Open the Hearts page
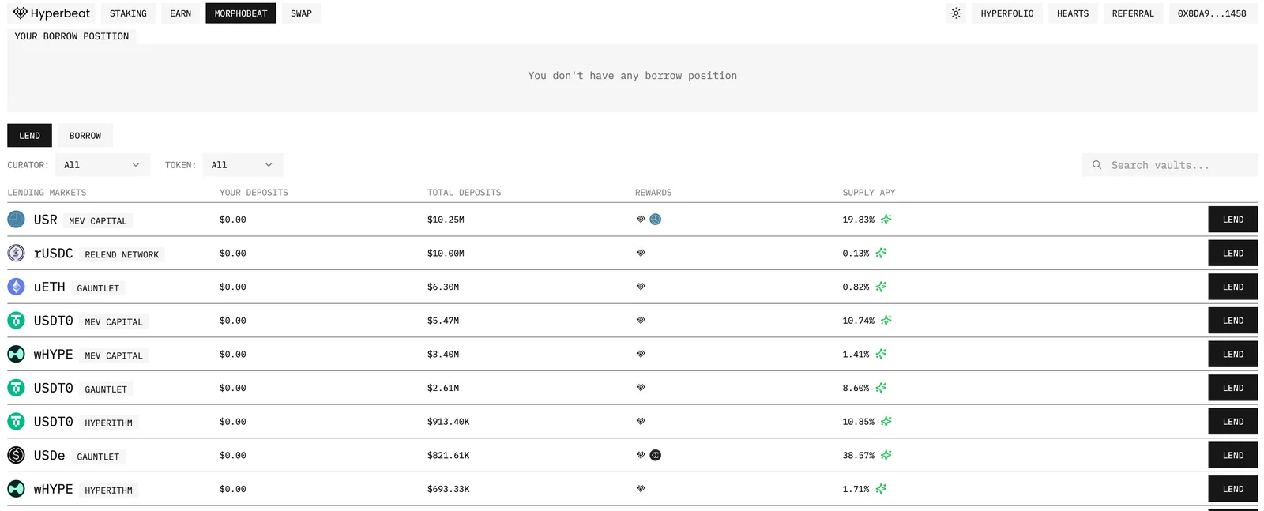This screenshot has height=511, width=1264. coord(1073,13)
